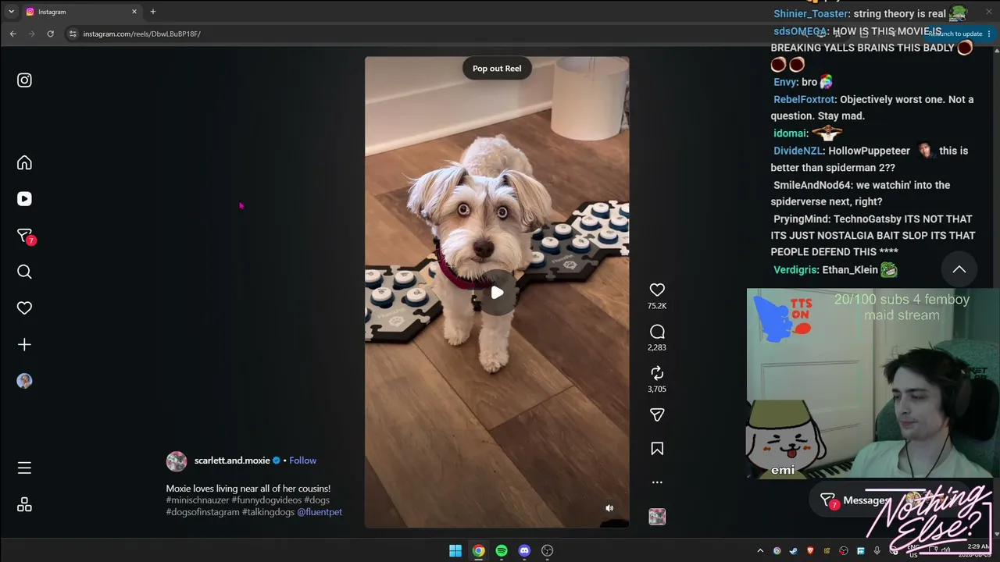
Task: Open the #talkingdogs hashtag
Action: coord(268,512)
